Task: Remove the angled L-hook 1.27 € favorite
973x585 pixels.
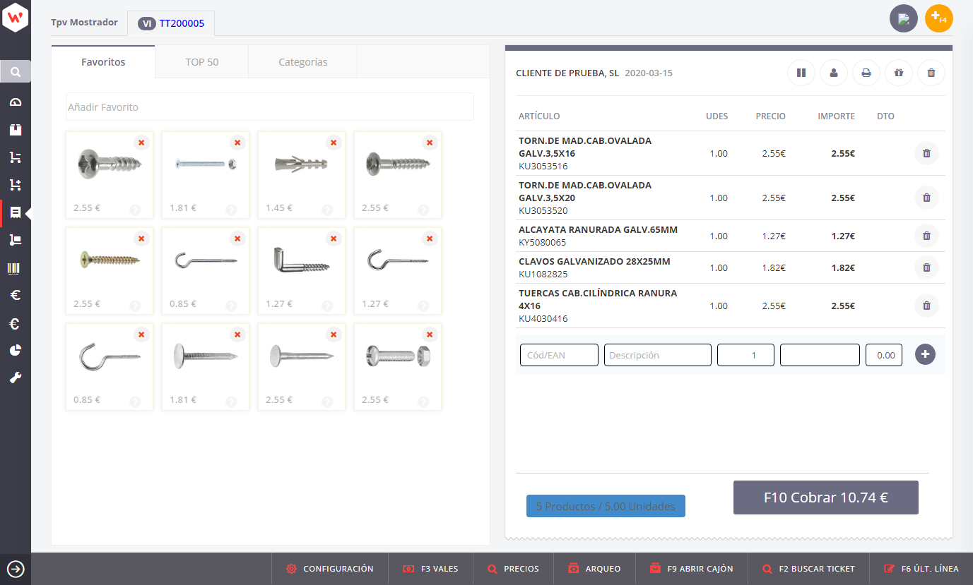Action: click(334, 239)
